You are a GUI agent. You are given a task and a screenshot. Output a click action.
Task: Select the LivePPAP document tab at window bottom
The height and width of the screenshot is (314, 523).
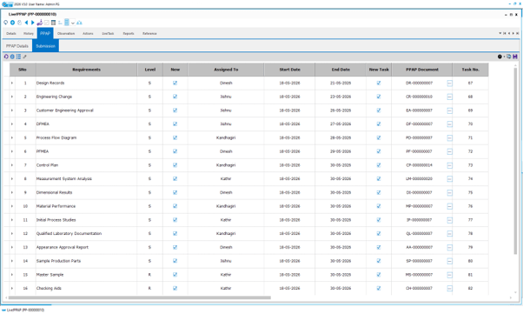coord(23,311)
